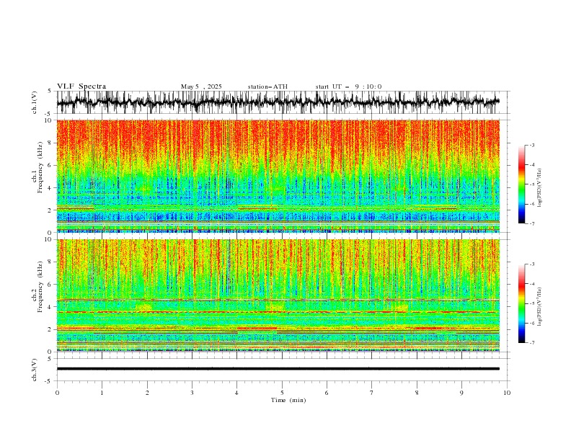Click the 'ch.1 Frequency (kHz)' axis label
Viewport: 571px width, 441px height.
[x=37, y=167]
